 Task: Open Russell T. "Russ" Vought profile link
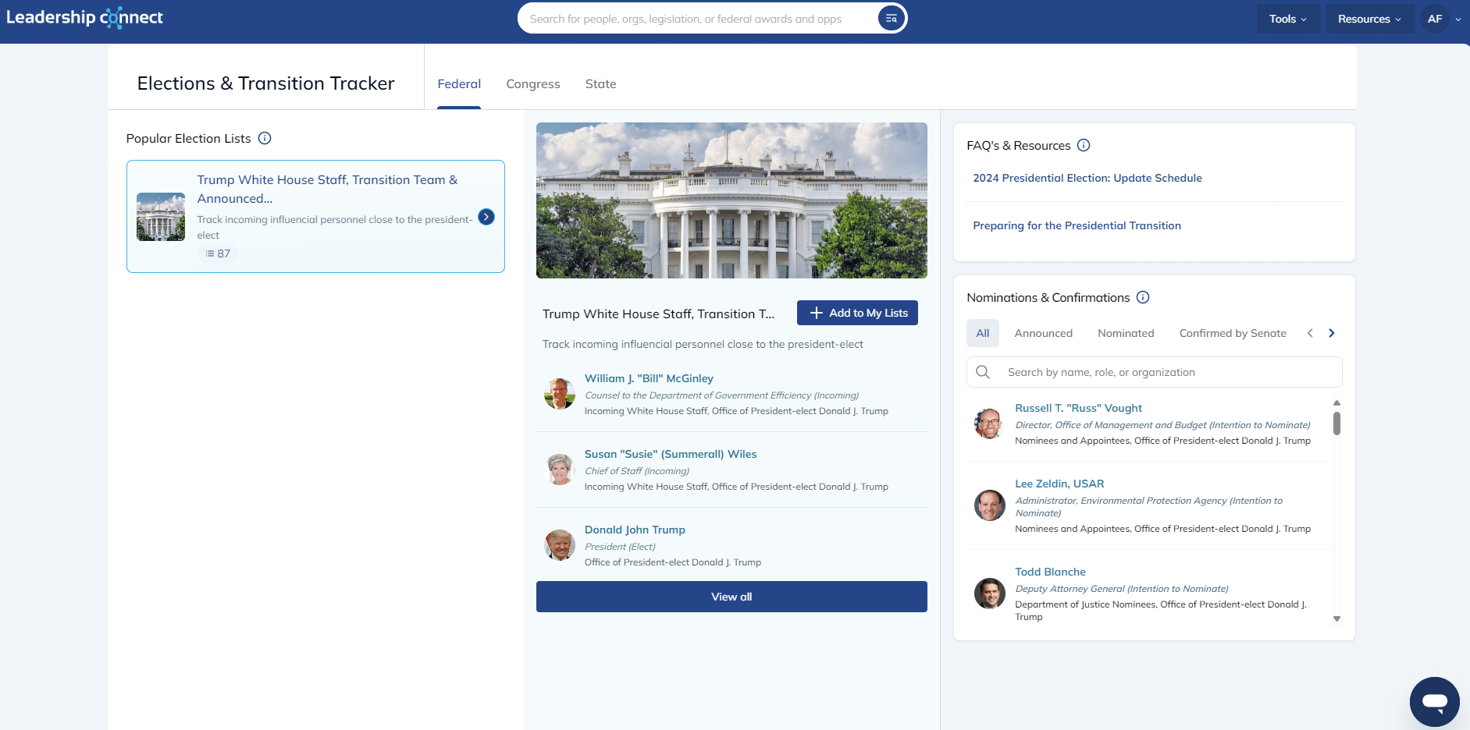tap(1078, 408)
